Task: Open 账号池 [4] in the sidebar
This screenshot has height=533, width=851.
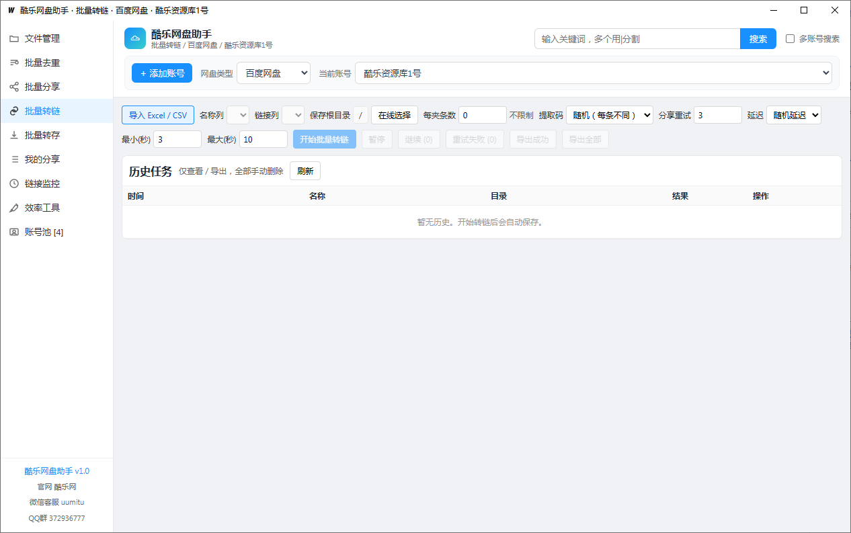Action: (x=56, y=232)
